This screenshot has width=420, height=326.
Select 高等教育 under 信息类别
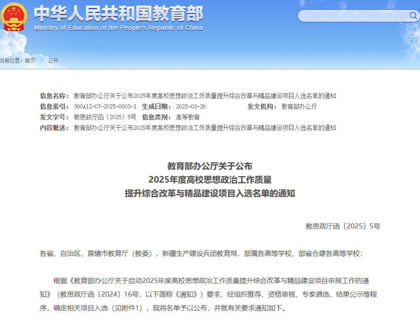point(188,117)
